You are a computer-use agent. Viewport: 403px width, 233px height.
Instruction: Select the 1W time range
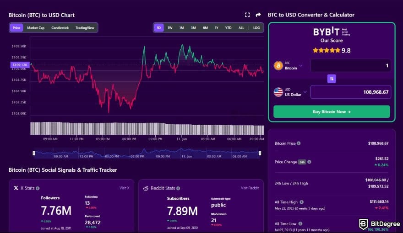click(x=170, y=28)
